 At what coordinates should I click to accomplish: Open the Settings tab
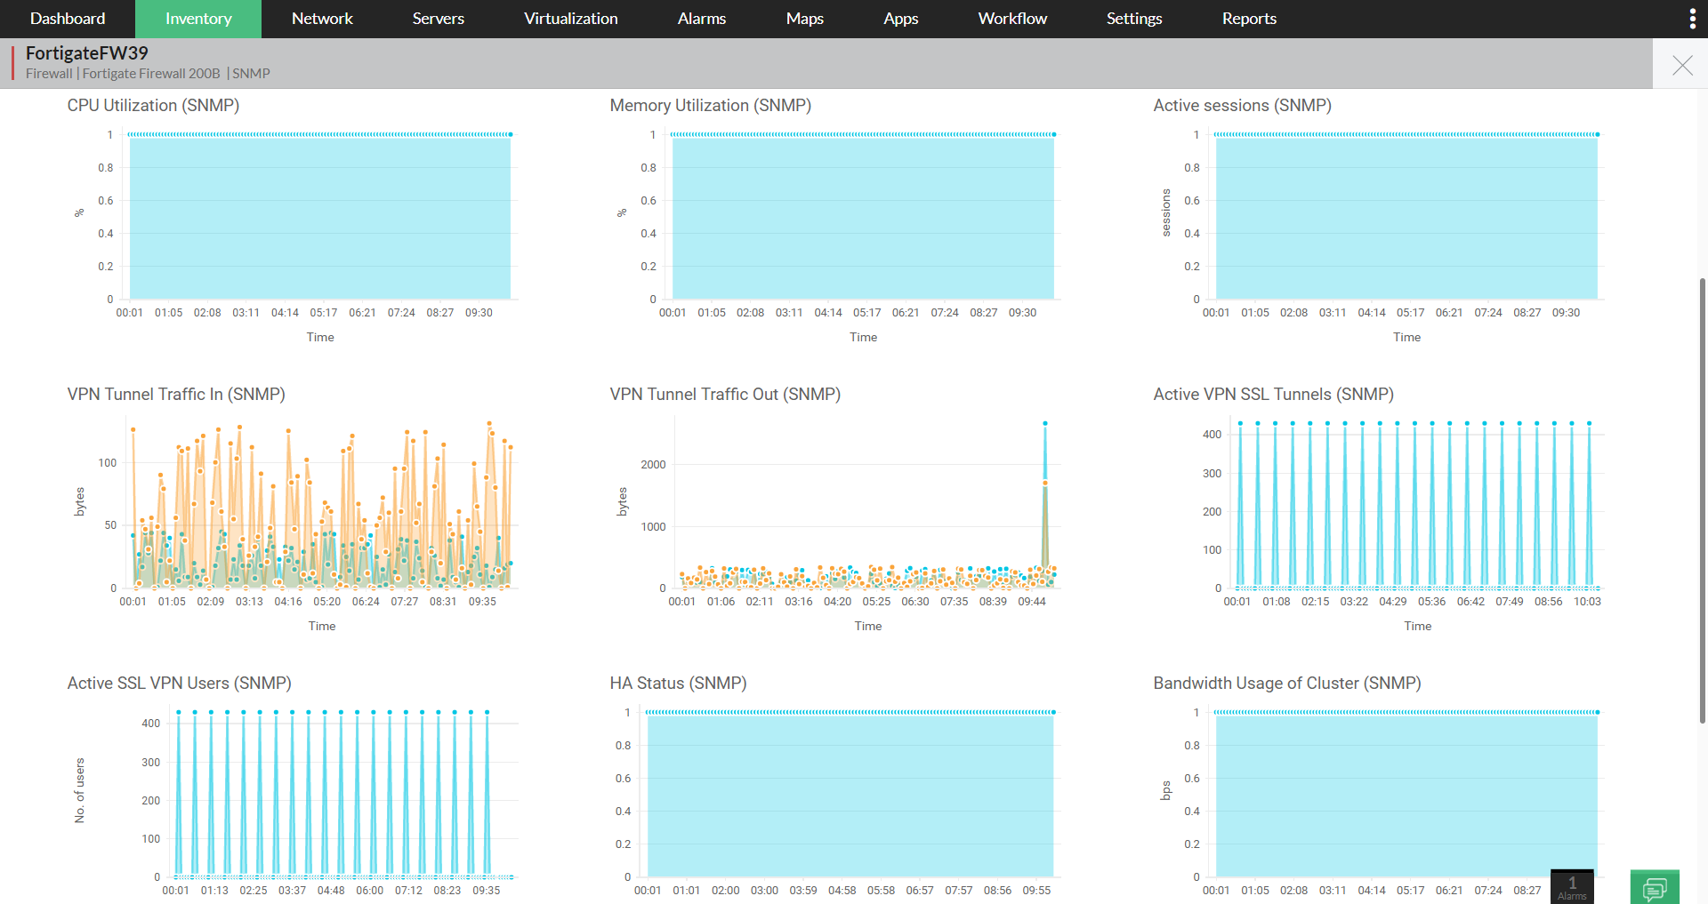point(1134,19)
